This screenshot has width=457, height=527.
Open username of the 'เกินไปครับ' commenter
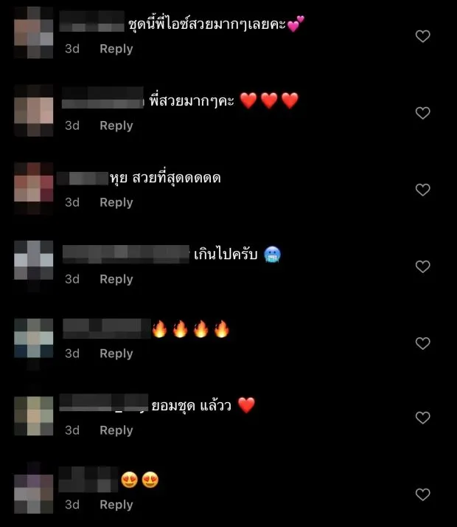(x=126, y=255)
